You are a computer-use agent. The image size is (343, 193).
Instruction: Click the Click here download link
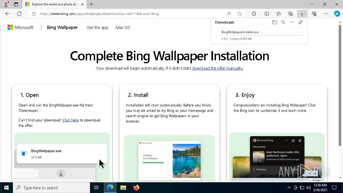point(70,120)
